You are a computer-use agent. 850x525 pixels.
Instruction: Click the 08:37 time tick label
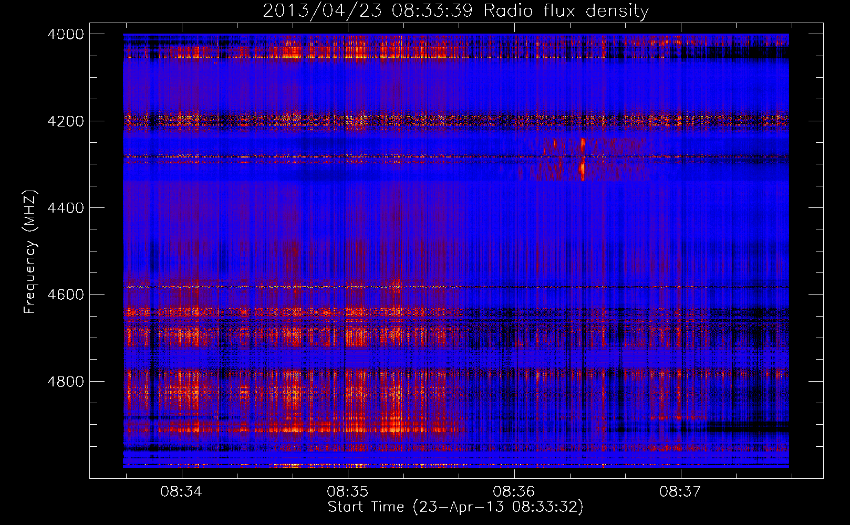click(680, 491)
